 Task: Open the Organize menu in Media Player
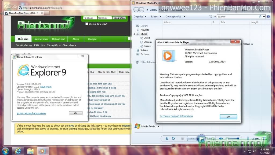point(140,16)
